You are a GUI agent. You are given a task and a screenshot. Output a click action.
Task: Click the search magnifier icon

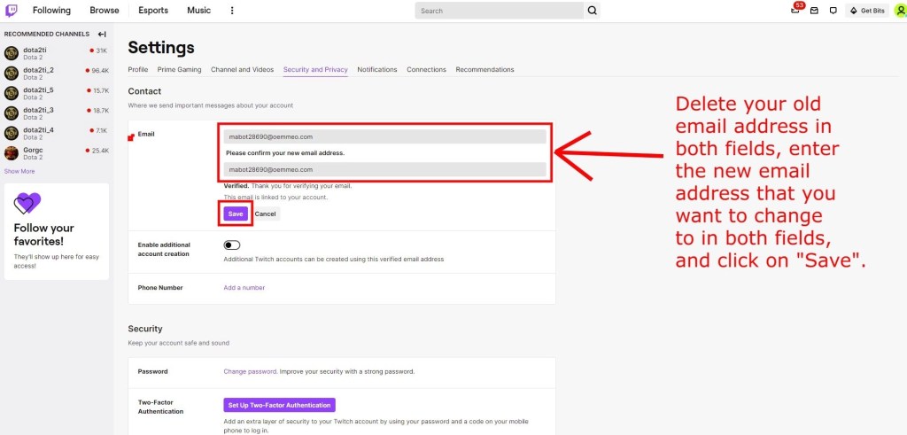tap(593, 11)
